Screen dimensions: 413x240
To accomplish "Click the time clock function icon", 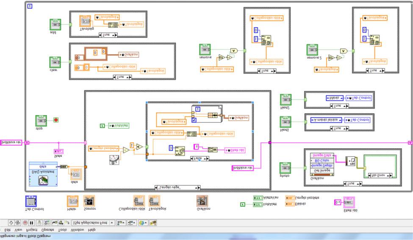I will [x=114, y=160].
